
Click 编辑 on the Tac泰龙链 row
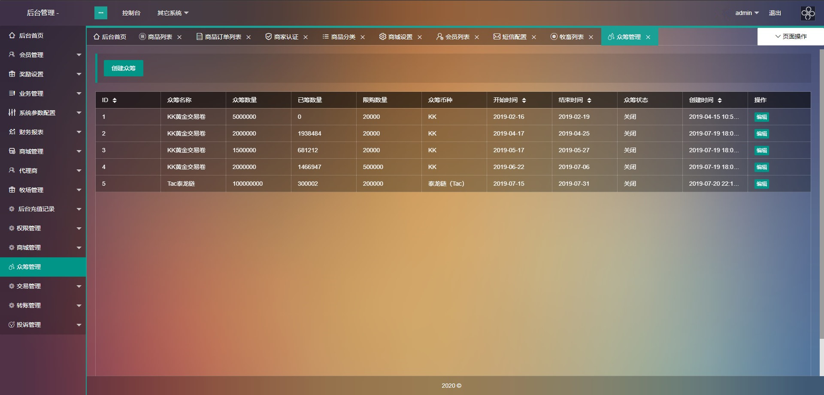pyautogui.click(x=761, y=184)
